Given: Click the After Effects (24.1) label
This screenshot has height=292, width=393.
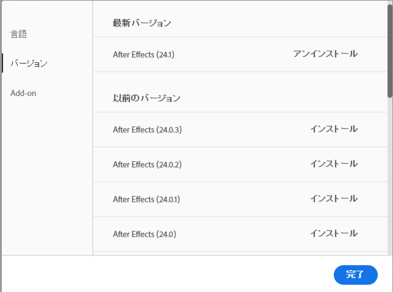Looking at the screenshot, I should (x=143, y=54).
